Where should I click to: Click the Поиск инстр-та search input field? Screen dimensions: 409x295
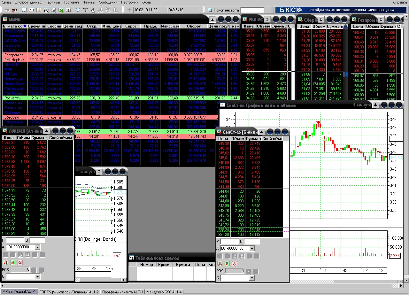click(x=252, y=10)
